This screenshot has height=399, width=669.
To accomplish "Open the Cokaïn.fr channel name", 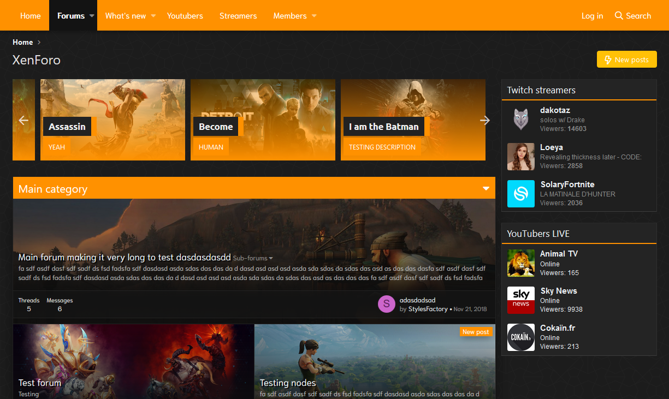I will coord(558,328).
